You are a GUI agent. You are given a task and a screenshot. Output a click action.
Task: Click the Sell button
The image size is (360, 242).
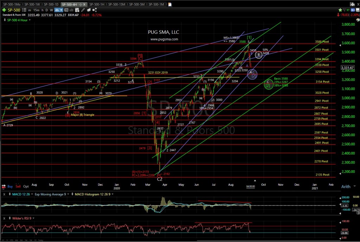[18, 186]
